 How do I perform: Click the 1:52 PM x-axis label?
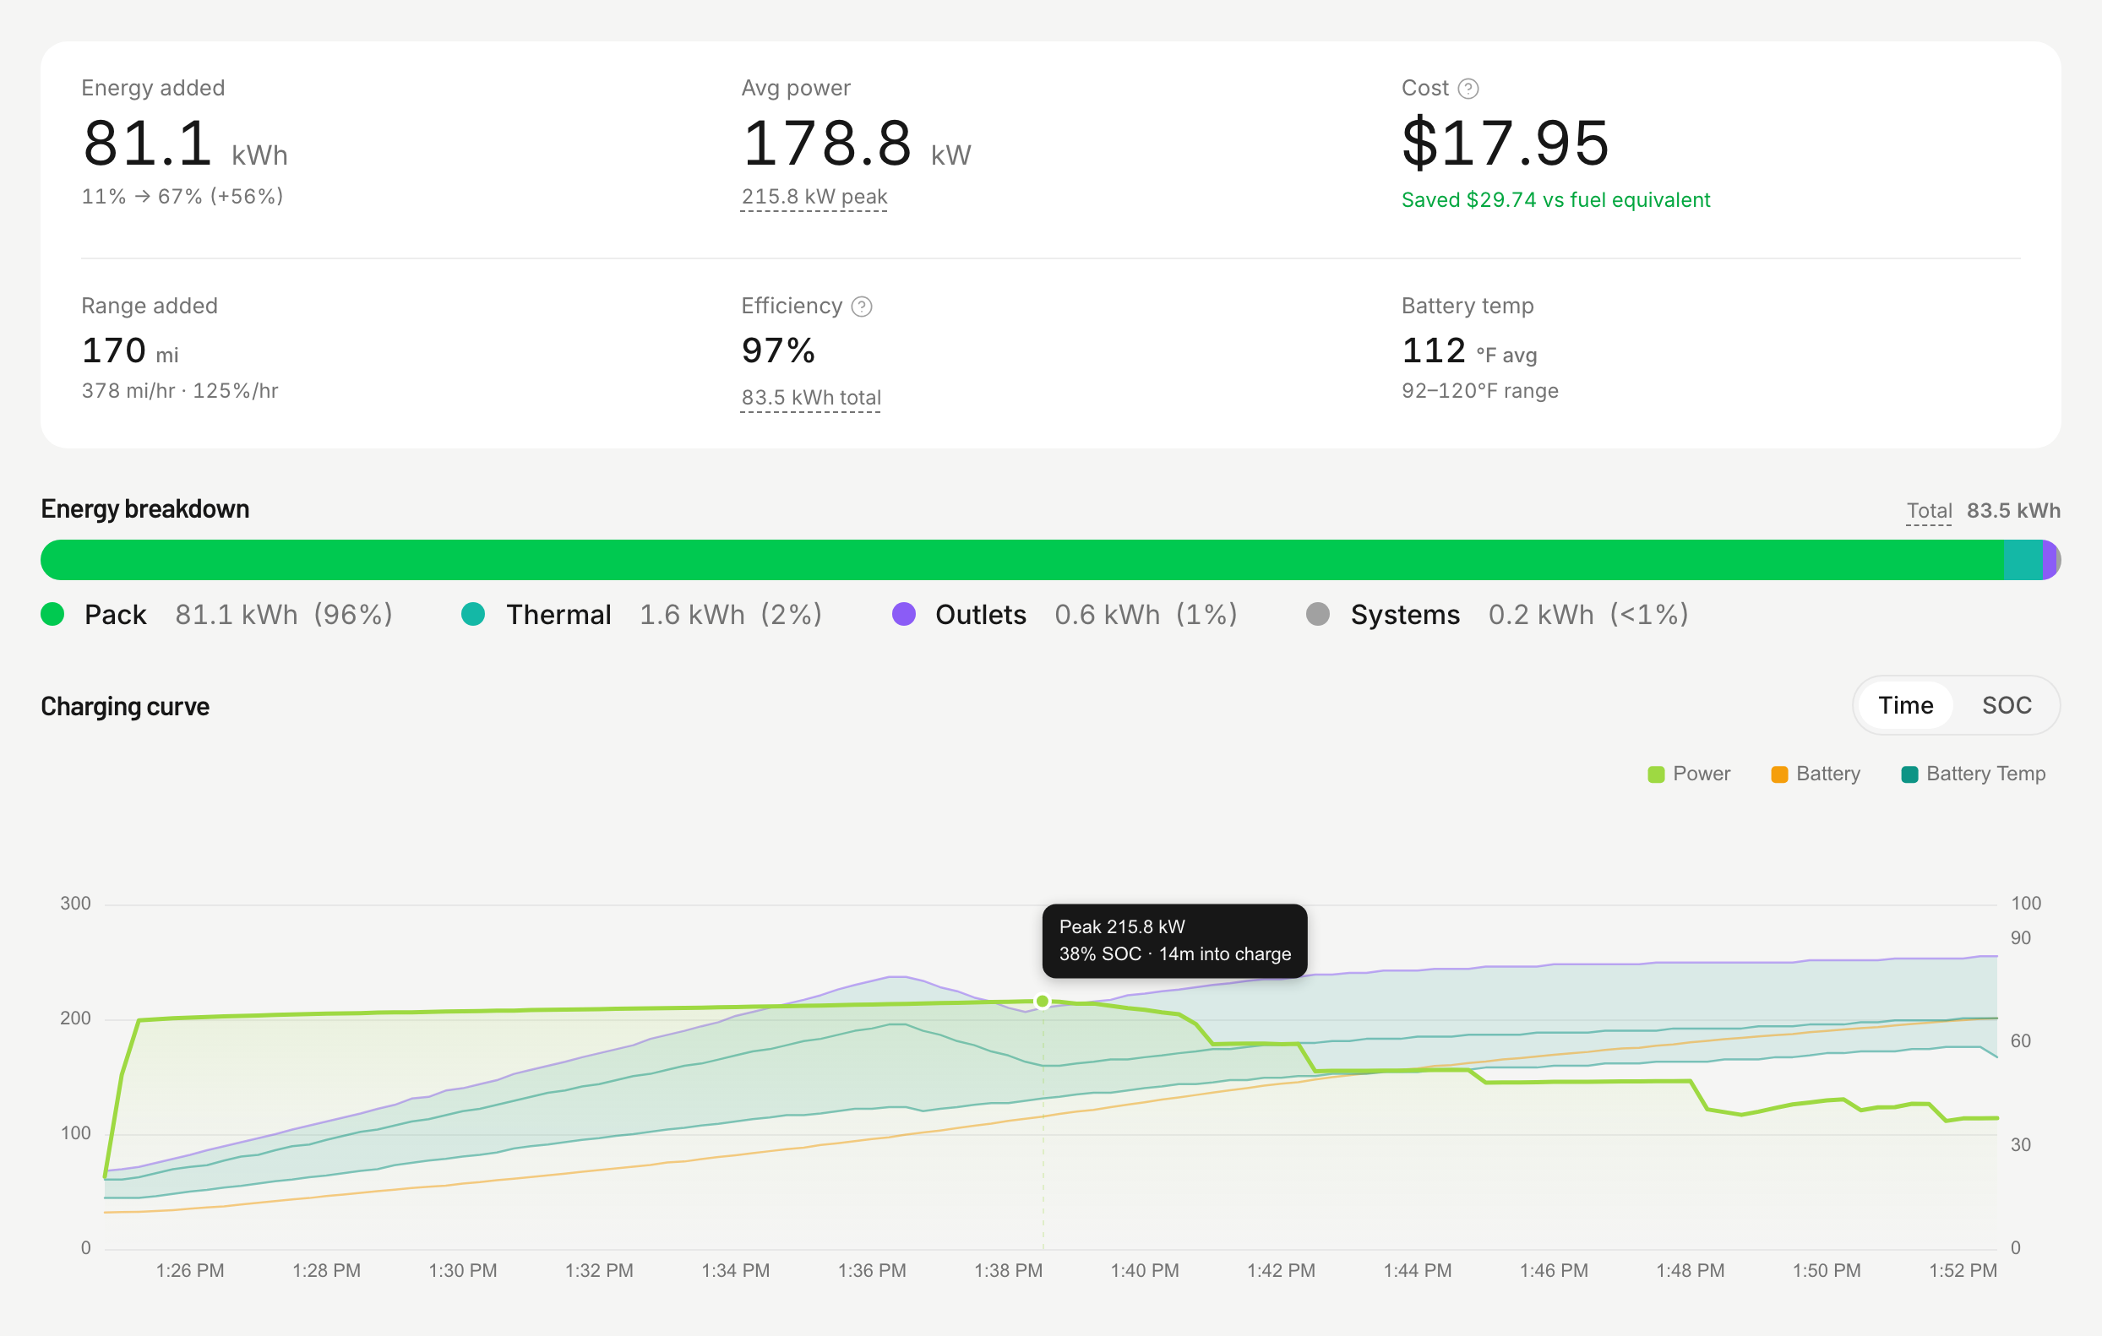coord(1963,1271)
